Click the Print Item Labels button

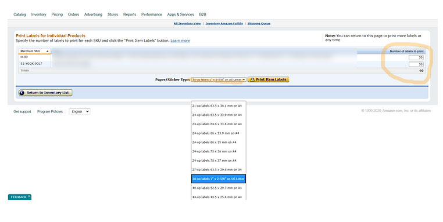point(269,80)
